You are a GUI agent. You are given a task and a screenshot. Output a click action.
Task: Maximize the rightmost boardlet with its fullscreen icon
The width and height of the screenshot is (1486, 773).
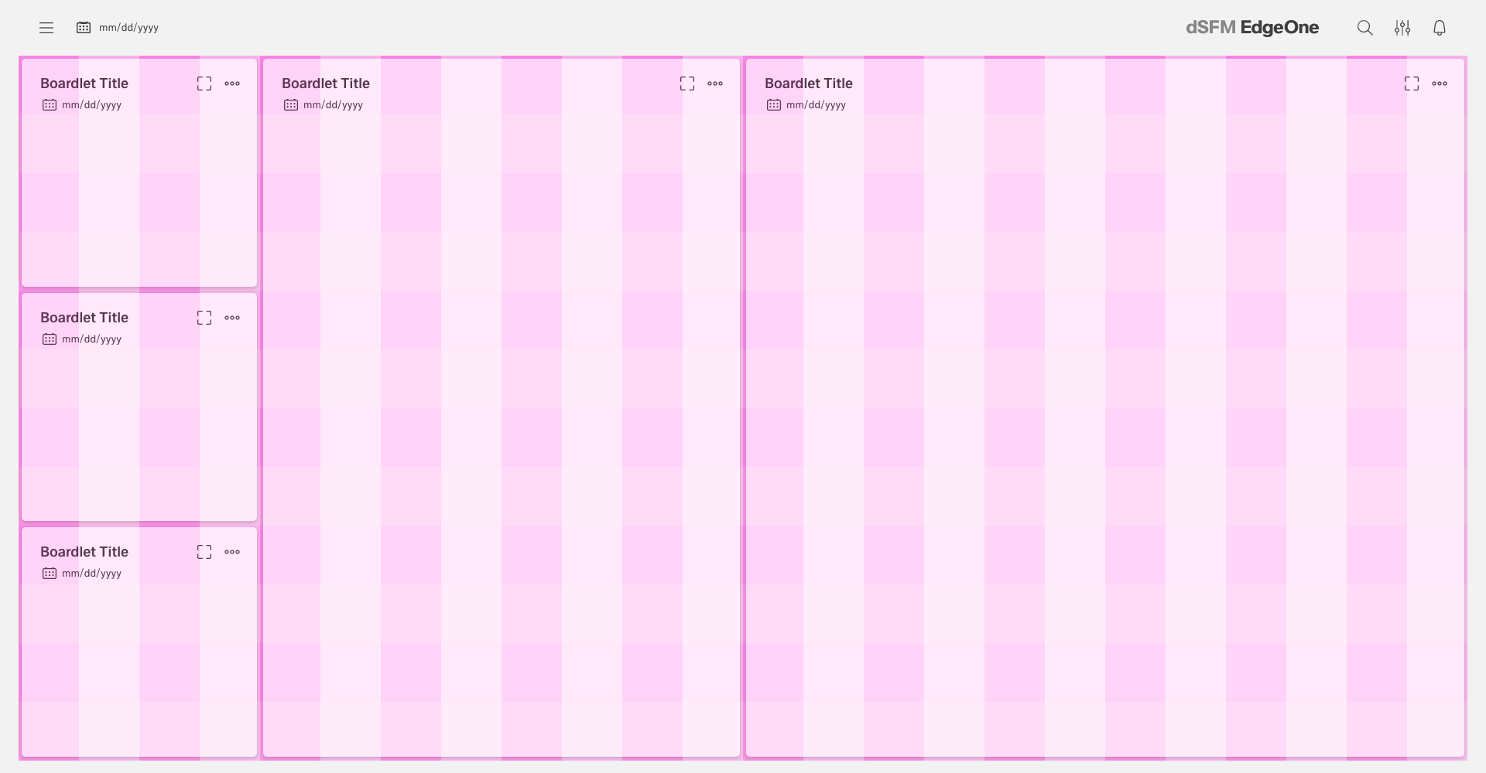pos(1411,83)
